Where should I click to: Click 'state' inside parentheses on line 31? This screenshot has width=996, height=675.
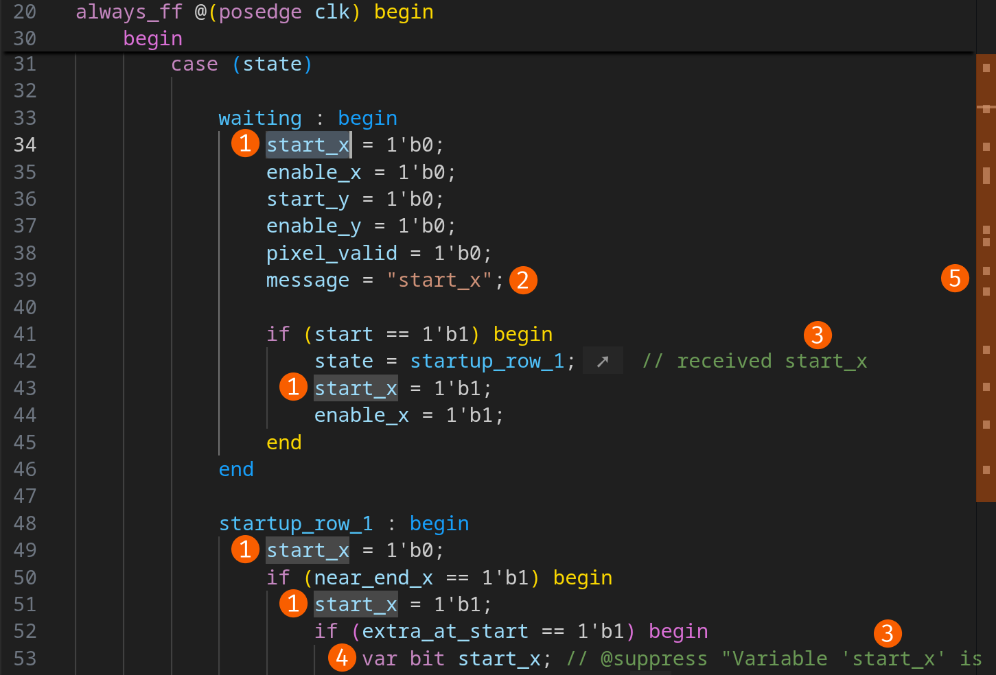(x=272, y=64)
